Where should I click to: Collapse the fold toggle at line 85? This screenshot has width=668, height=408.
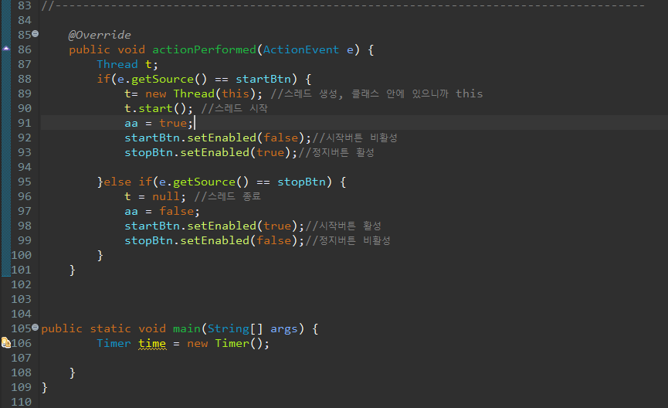coord(36,33)
